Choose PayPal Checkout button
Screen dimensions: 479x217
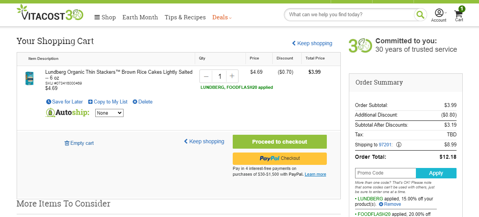coord(280,159)
